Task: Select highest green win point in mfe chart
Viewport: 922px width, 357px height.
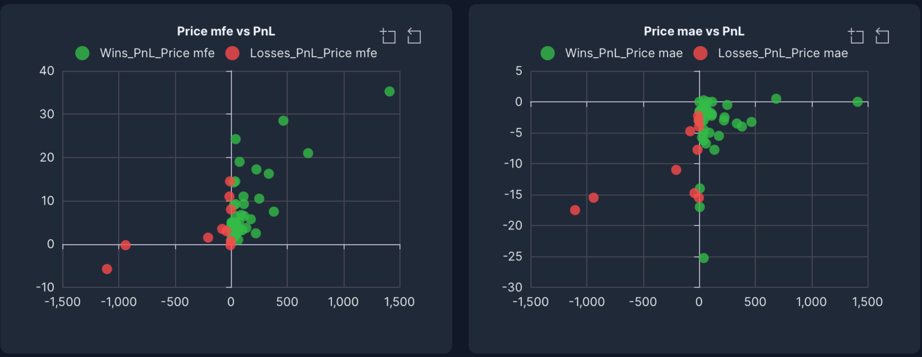Action: [x=390, y=91]
